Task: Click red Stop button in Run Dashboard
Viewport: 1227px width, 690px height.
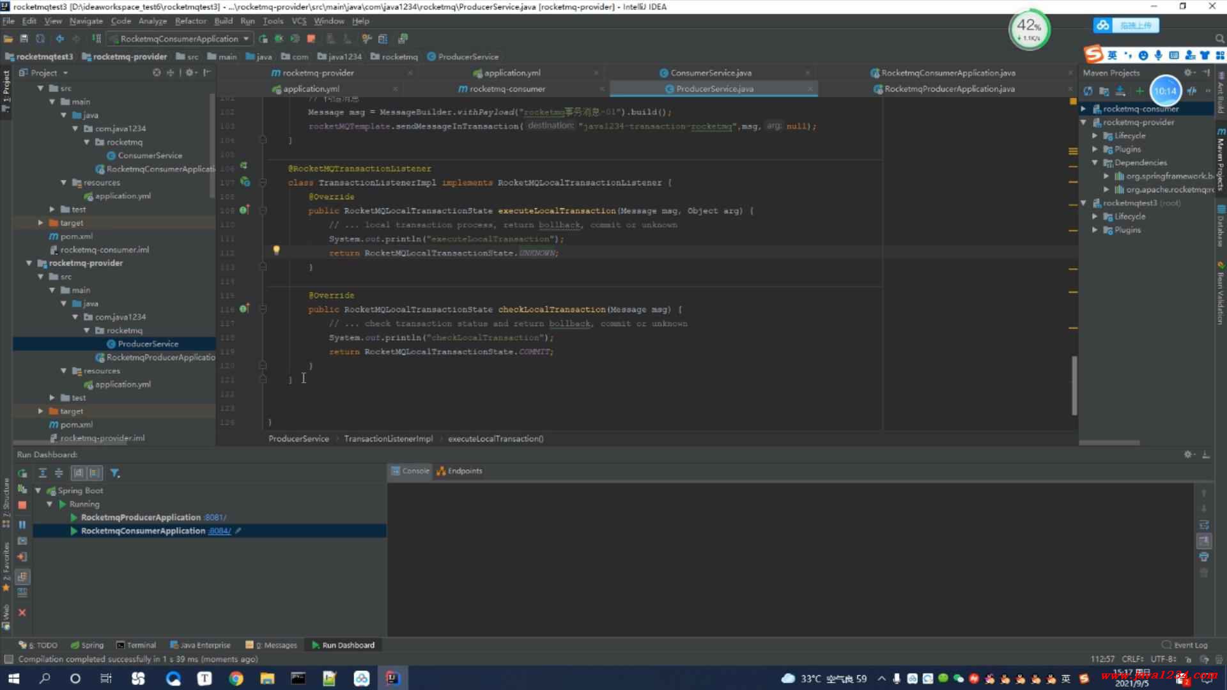Action: pyautogui.click(x=22, y=505)
